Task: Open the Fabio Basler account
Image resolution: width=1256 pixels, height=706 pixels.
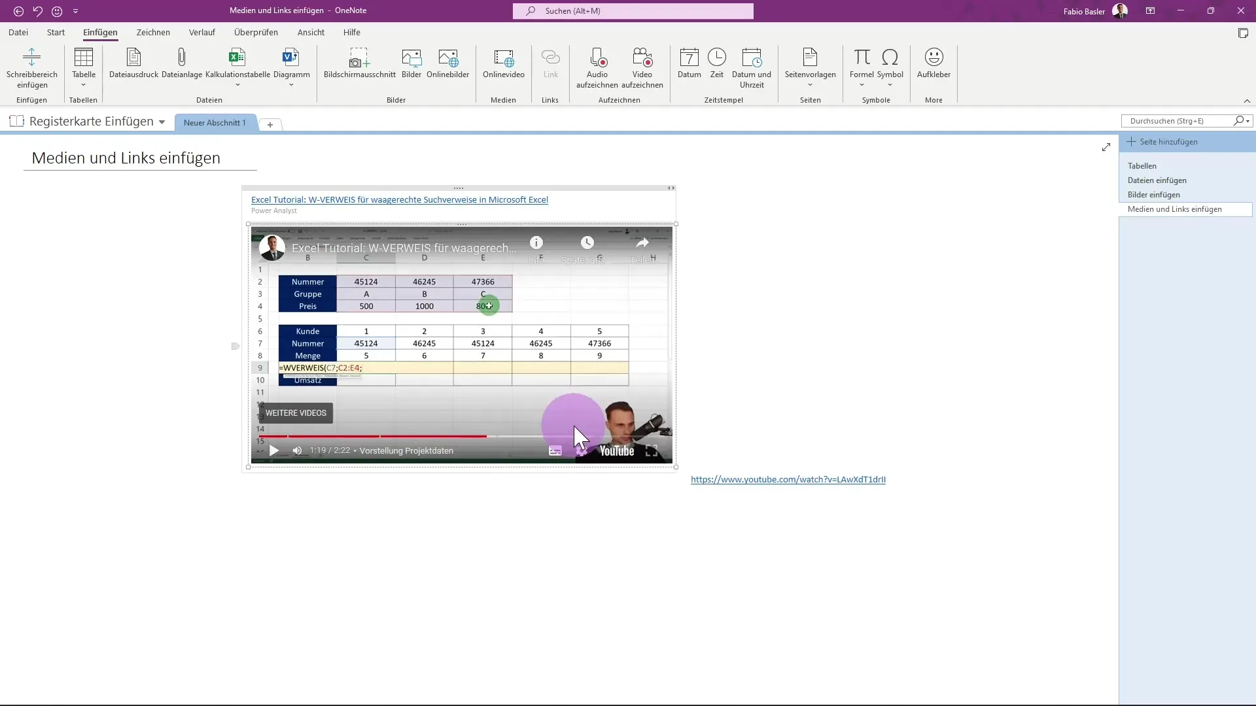Action: [1096, 11]
